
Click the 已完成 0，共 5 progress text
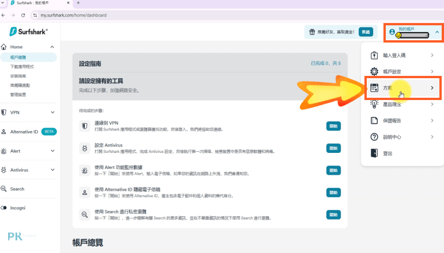tap(326, 63)
